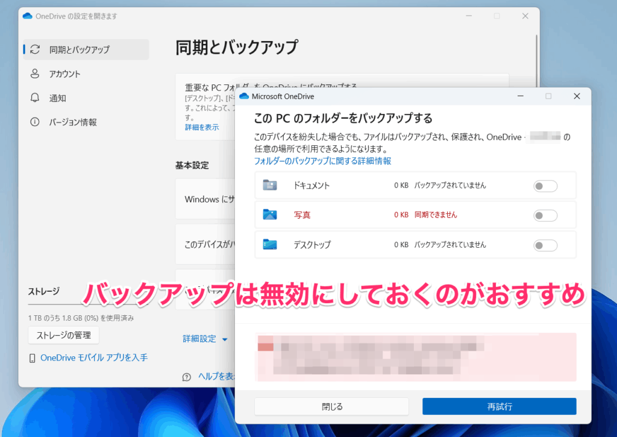Viewport: 617px width, 437px height.
Task: Enable backup toggle for ドキュメント
Action: (545, 186)
